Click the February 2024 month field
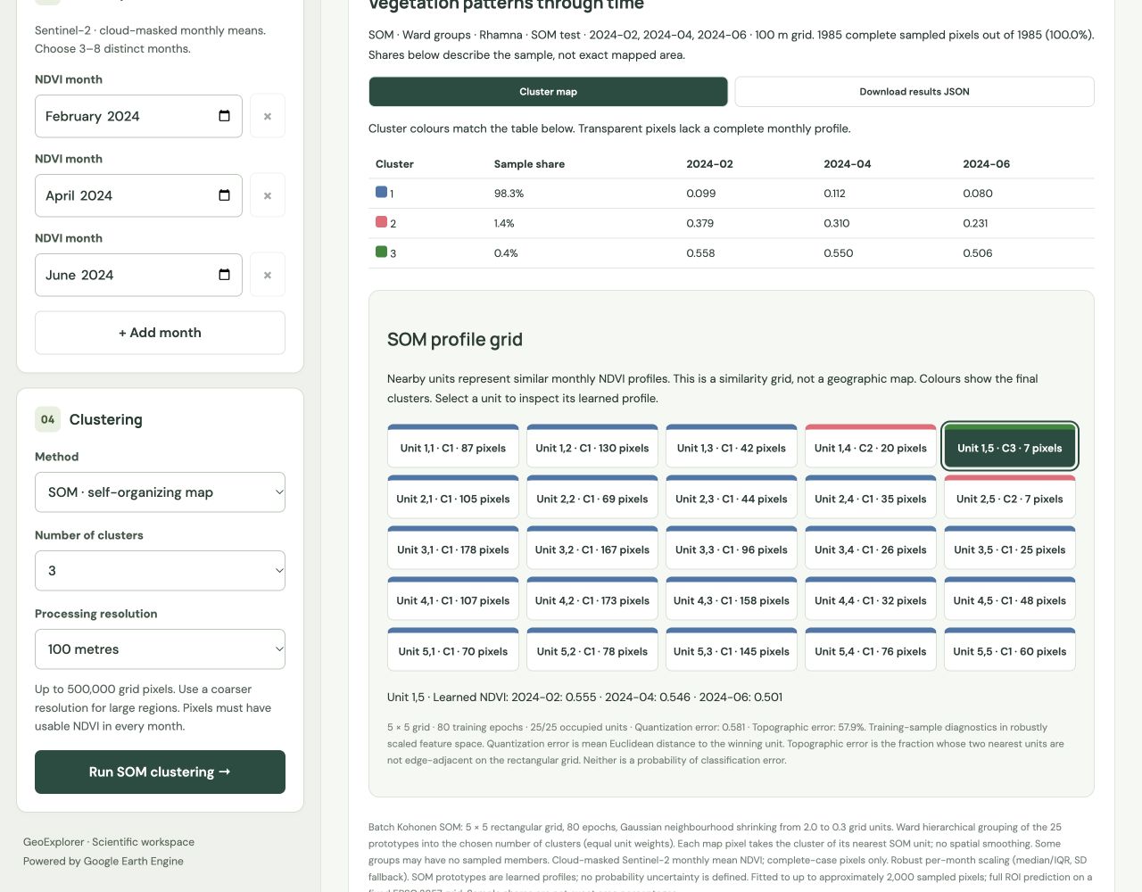This screenshot has width=1142, height=892. coord(138,116)
